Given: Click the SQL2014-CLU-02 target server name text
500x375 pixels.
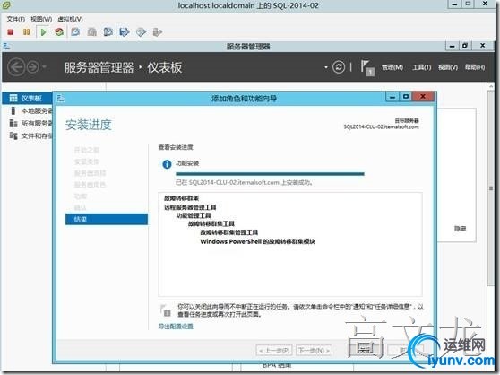Looking at the screenshot, I should pos(381,126).
